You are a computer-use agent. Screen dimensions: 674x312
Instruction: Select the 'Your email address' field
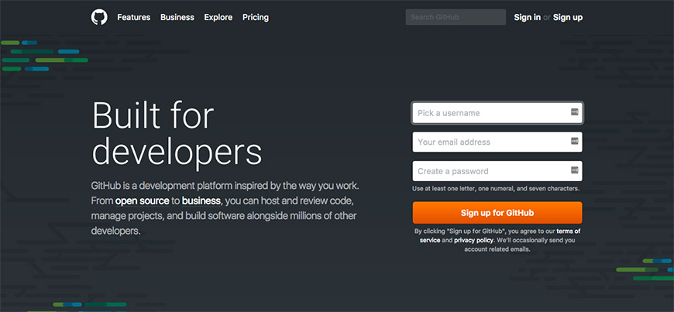488,142
